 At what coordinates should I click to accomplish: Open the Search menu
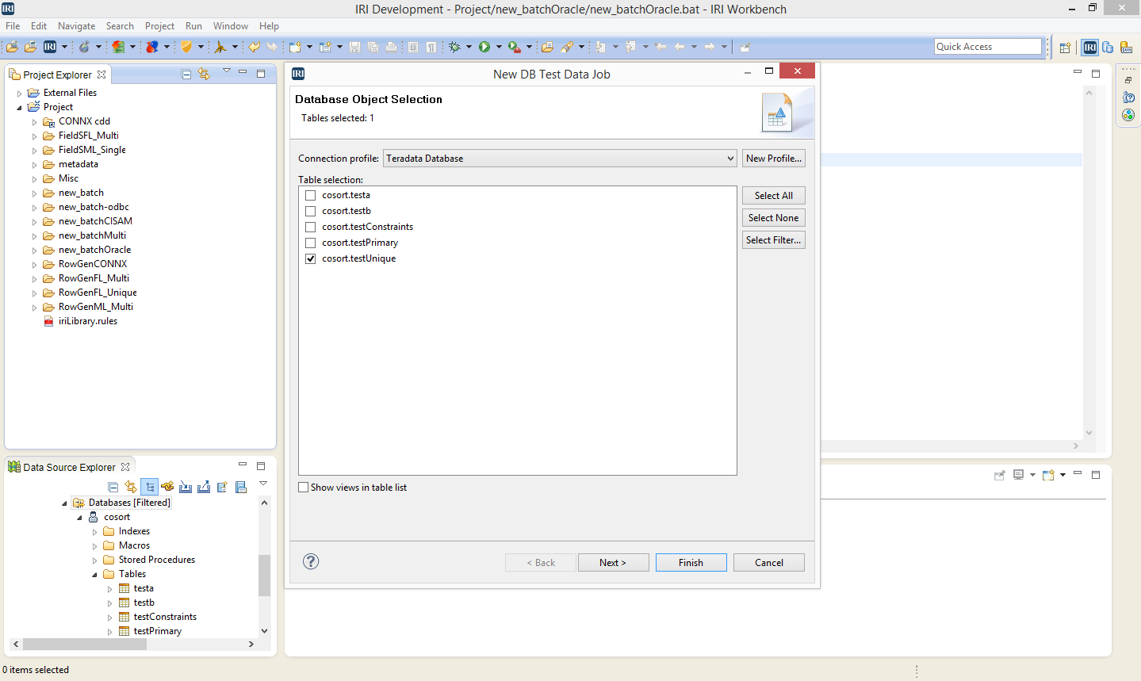pyautogui.click(x=120, y=26)
